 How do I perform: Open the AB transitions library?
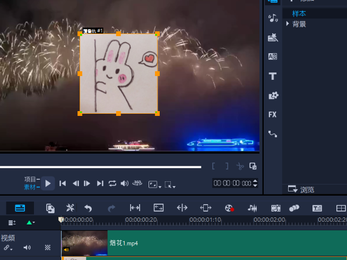(273, 56)
